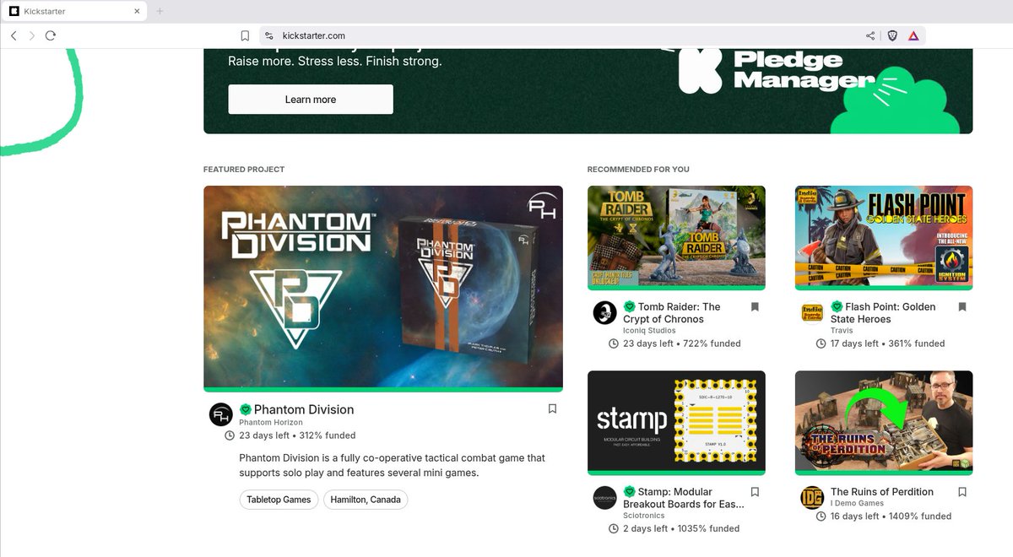
Task: Click the Sciotronics creator name
Action: pos(644,516)
